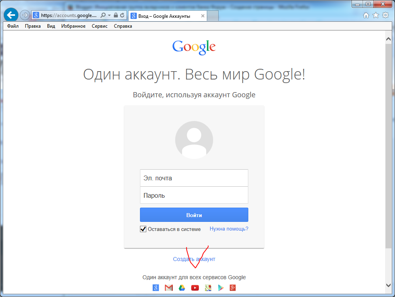Click the Google Maps icon
Image resolution: width=395 pixels, height=297 pixels.
pyautogui.click(x=208, y=288)
